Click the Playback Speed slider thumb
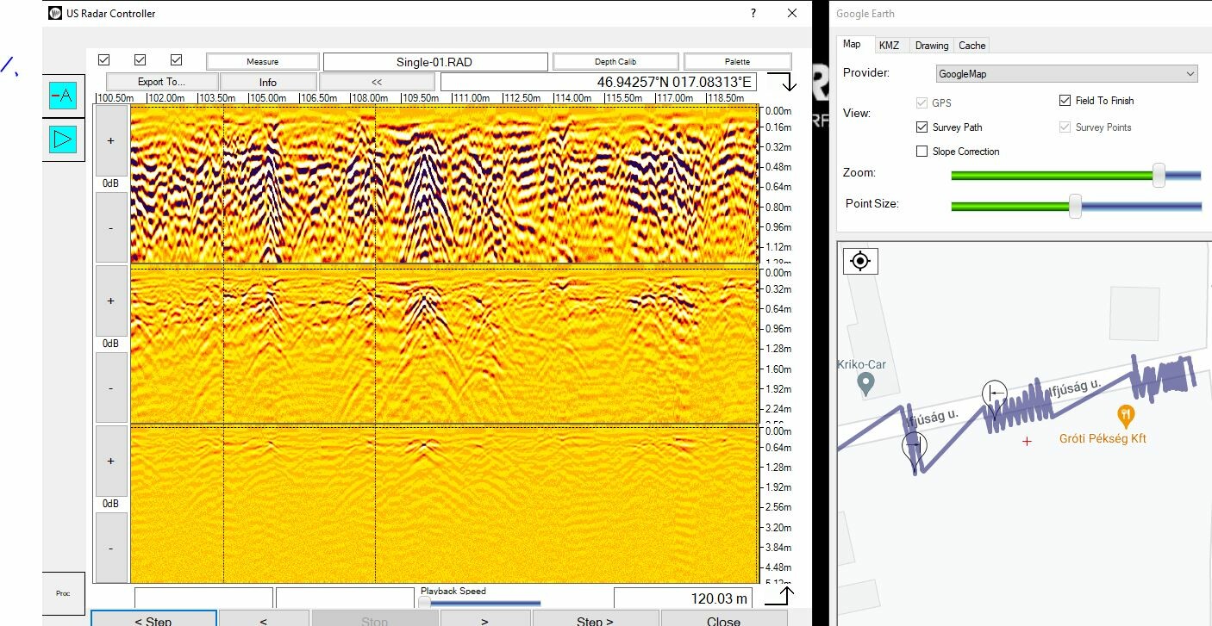 (x=424, y=603)
